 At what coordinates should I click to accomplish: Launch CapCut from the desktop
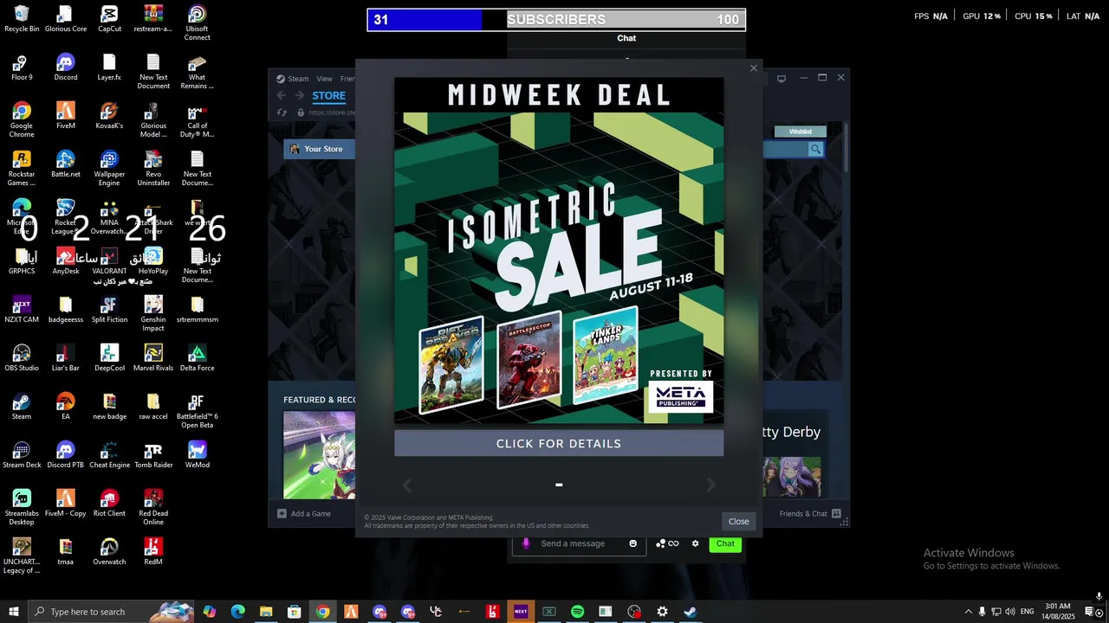point(109,19)
